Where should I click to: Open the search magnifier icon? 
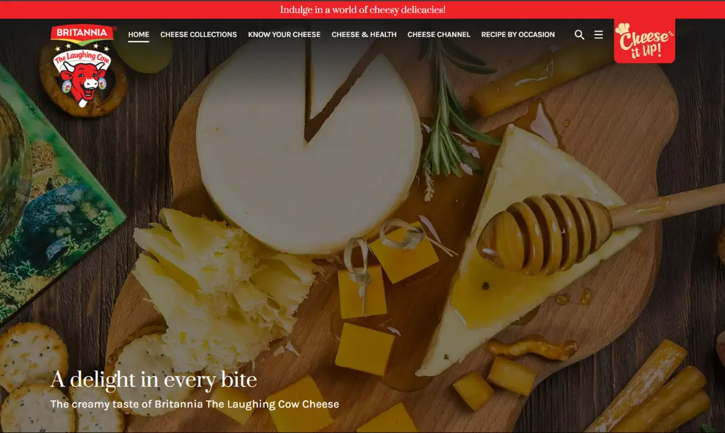click(x=579, y=35)
